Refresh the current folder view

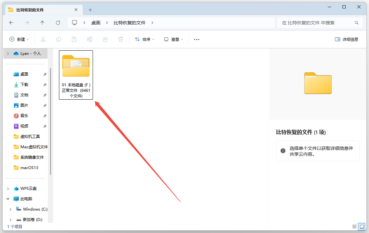58,23
